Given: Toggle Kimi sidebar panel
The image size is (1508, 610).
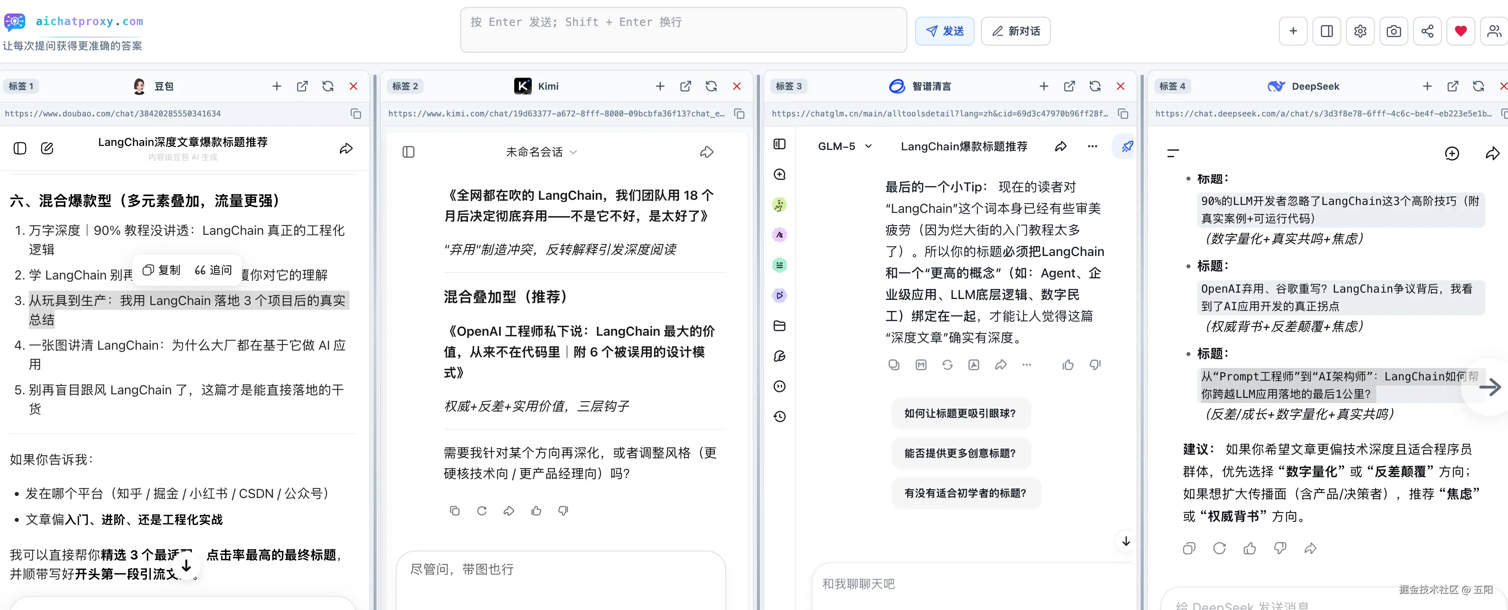Looking at the screenshot, I should click(409, 152).
